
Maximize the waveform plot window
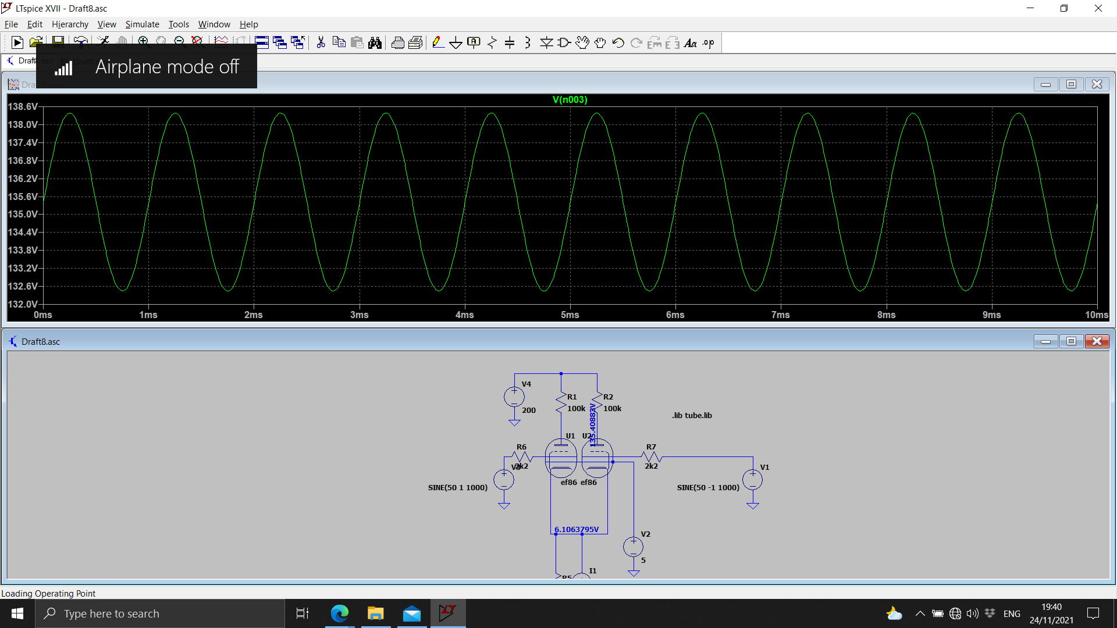(1071, 84)
